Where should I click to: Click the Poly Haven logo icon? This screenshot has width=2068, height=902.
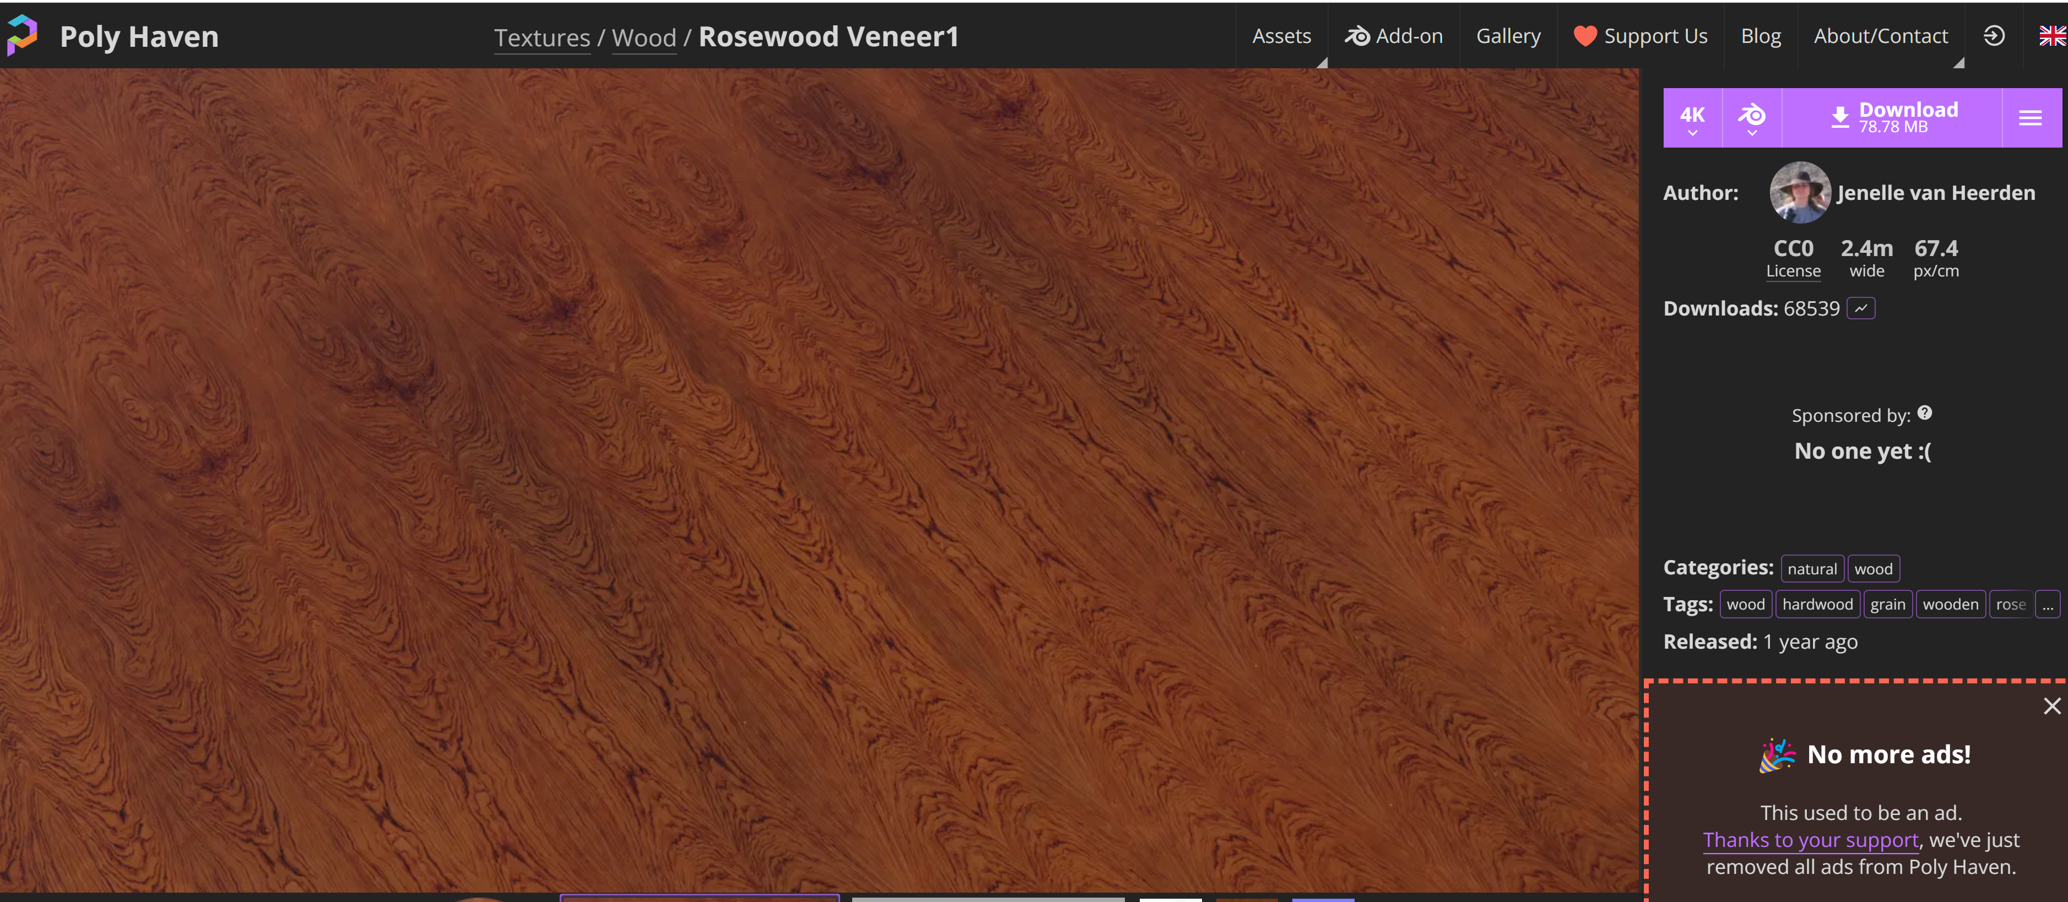(x=23, y=35)
